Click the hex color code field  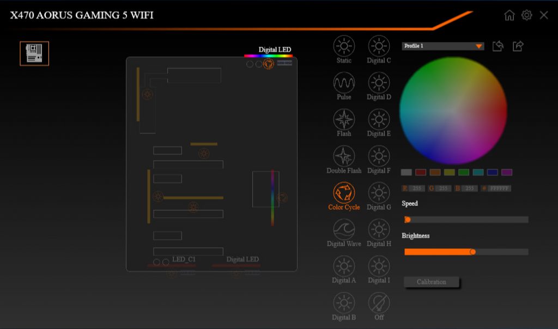click(499, 188)
